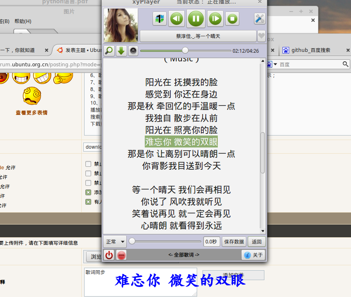Screen dimensions: 351x297
Task: Click the playback time 02:12/04:26
Action: click(245, 51)
